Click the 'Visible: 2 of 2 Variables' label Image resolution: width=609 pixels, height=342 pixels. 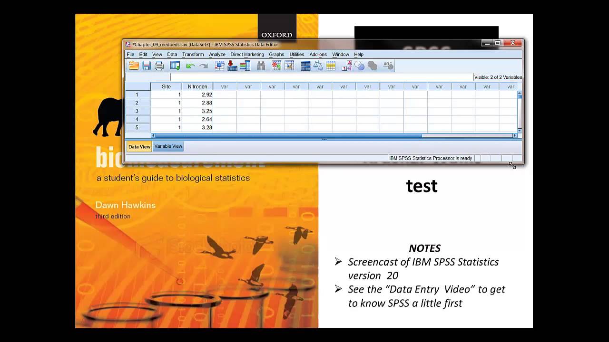coord(498,77)
